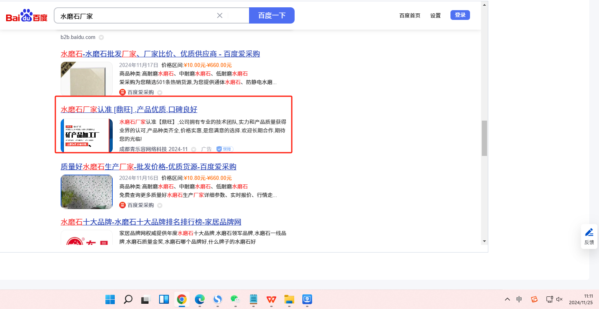Open the Sogou browser taskbar icon
Viewport: 599px width, 309px height.
click(218, 300)
